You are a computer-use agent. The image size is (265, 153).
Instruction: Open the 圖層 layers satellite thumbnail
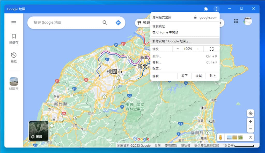tap(39, 131)
